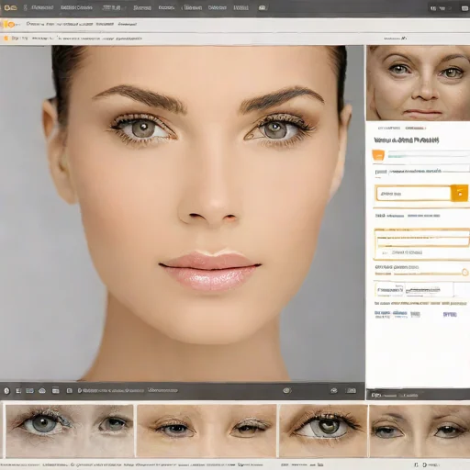Click the circular icon at bottom toolbar's left end
470x470 pixels.
pos(6,391)
